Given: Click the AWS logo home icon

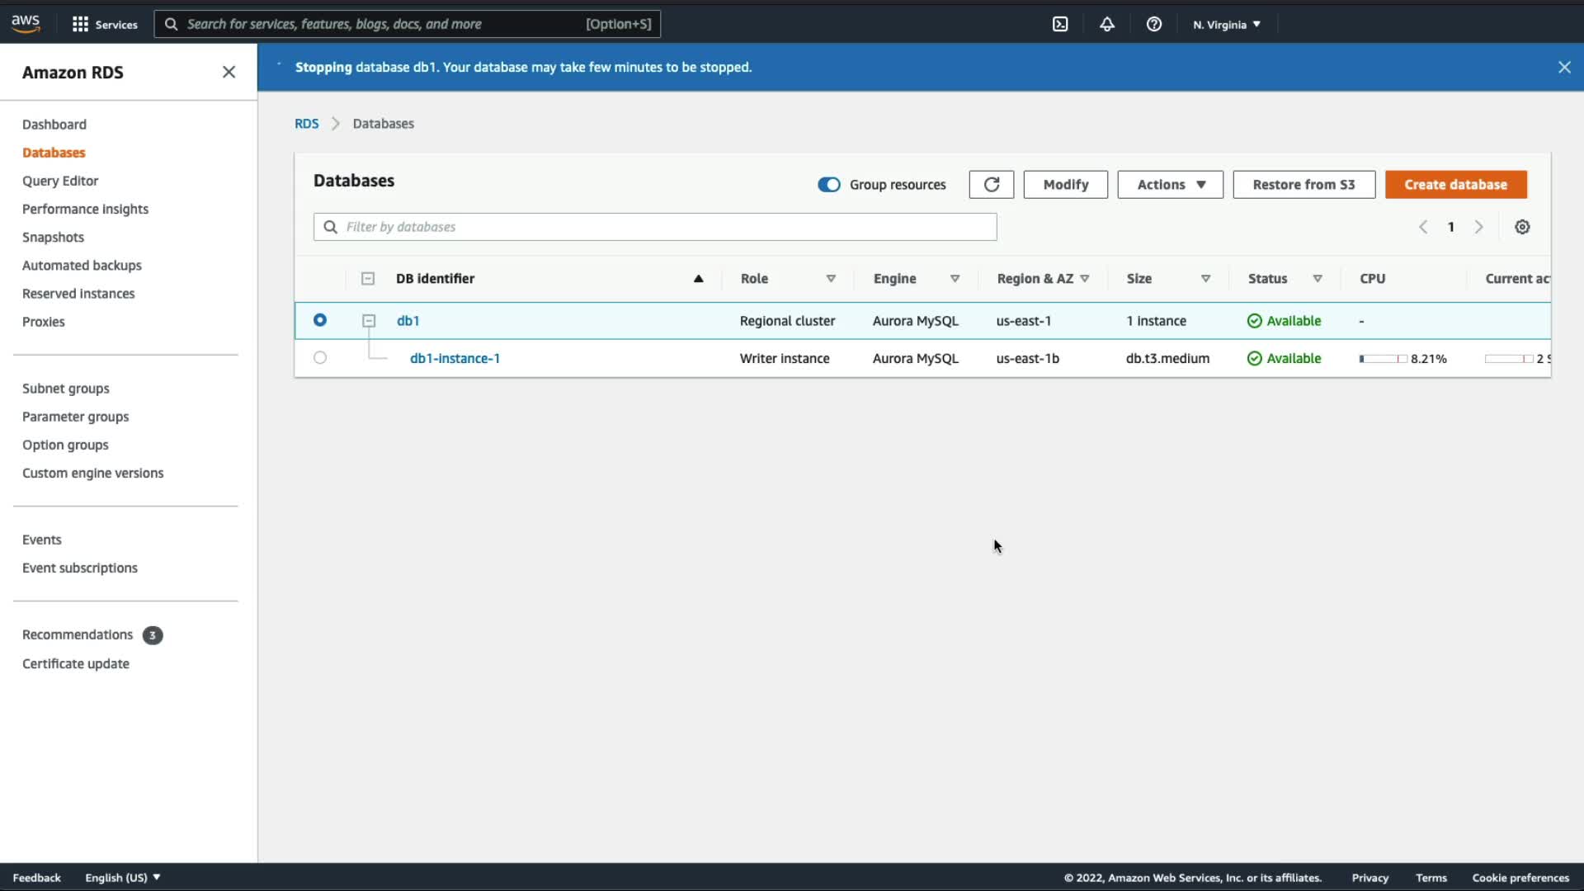Looking at the screenshot, I should [x=26, y=23].
